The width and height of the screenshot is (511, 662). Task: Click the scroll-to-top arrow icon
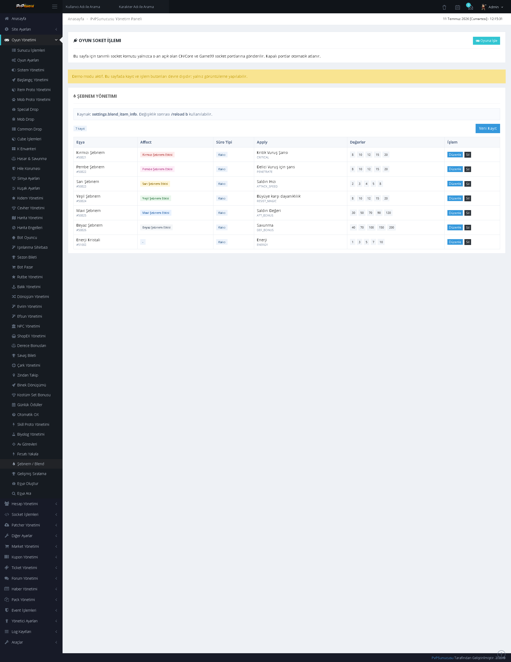501,654
